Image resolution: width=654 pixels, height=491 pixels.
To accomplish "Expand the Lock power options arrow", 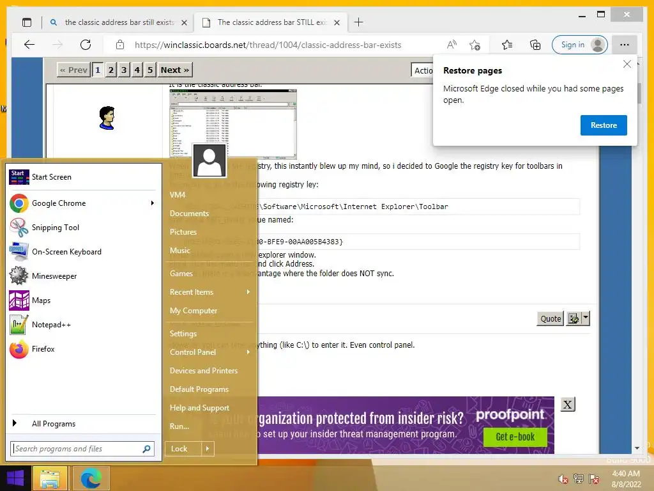I will tap(208, 449).
